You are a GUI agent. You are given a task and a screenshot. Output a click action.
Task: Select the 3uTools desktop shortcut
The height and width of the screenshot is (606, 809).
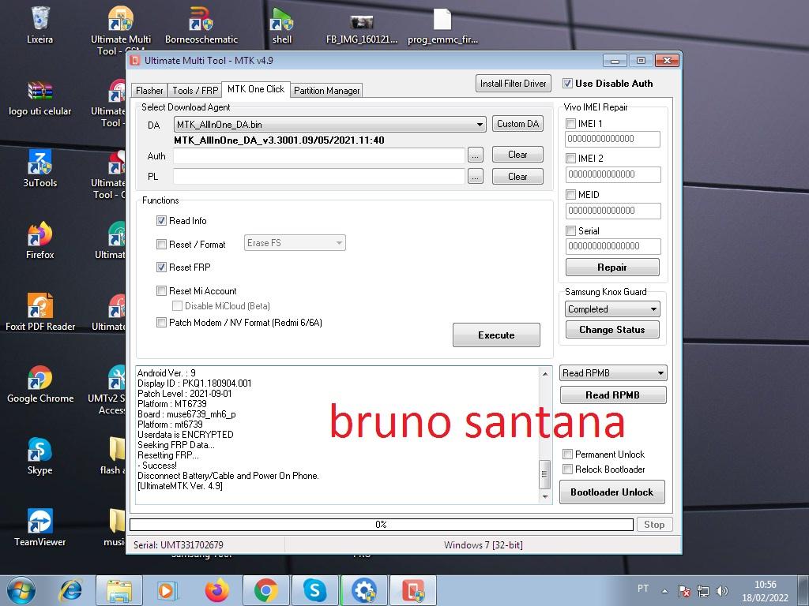pos(40,169)
